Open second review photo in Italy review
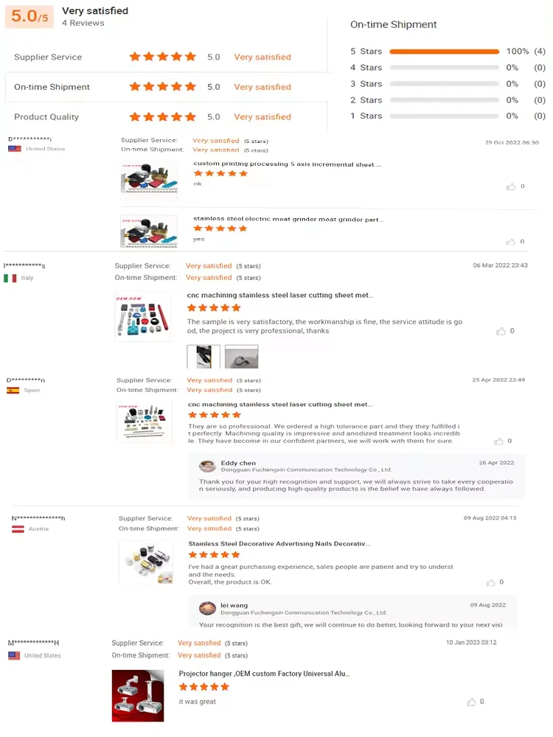Viewport: 553px width, 737px height. (x=241, y=357)
